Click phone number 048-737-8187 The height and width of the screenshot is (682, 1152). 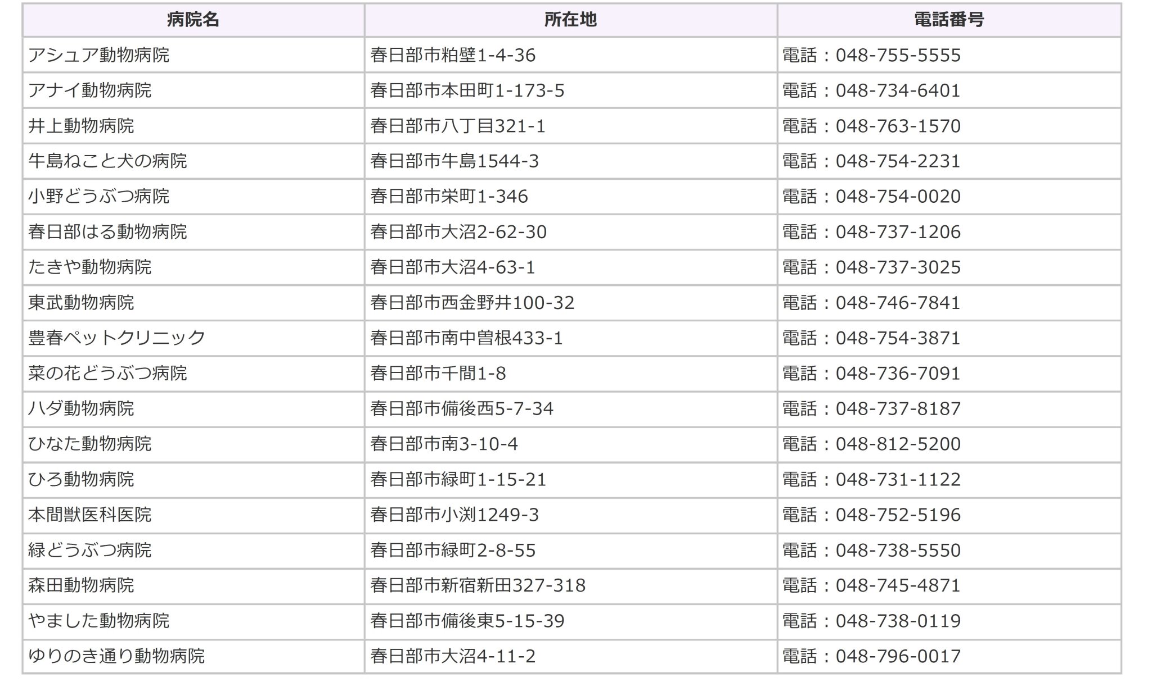point(898,408)
